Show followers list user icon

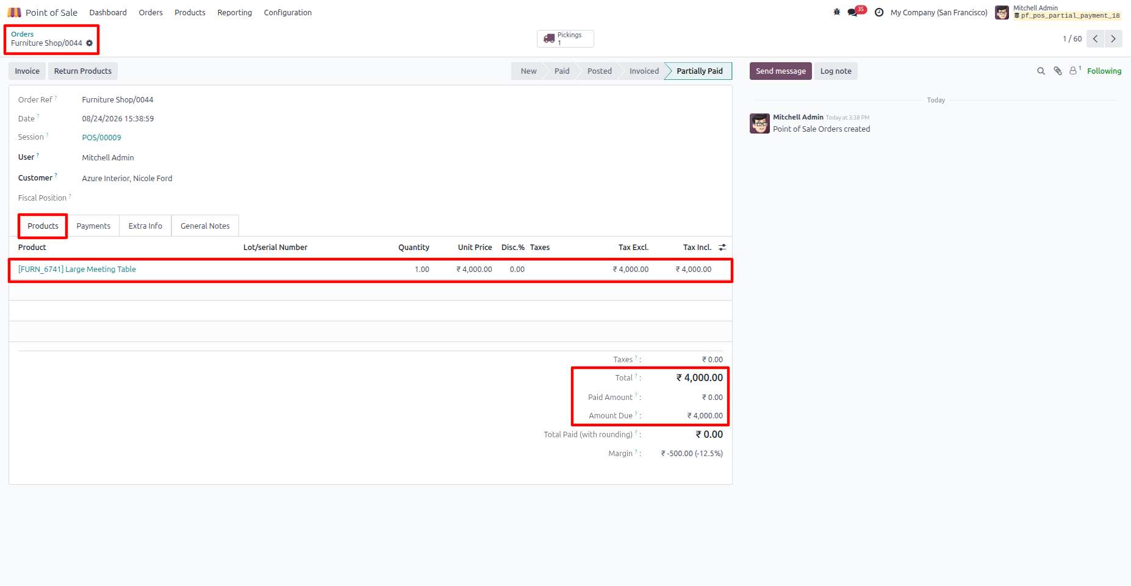coord(1075,71)
